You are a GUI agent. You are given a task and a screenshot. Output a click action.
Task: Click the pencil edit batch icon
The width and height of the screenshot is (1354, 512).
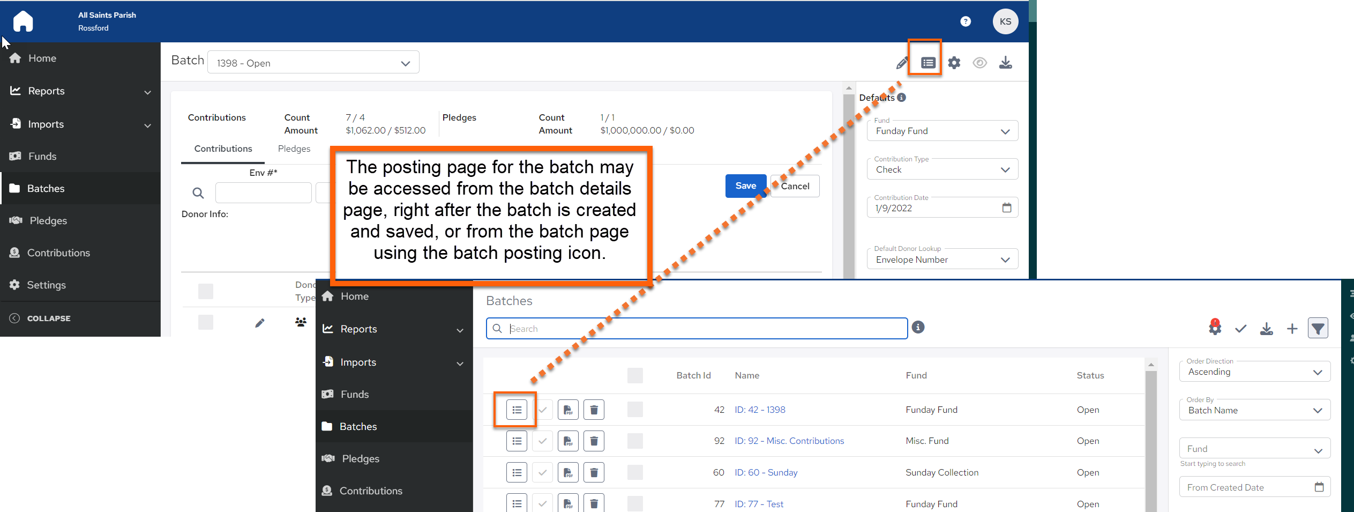coord(902,63)
